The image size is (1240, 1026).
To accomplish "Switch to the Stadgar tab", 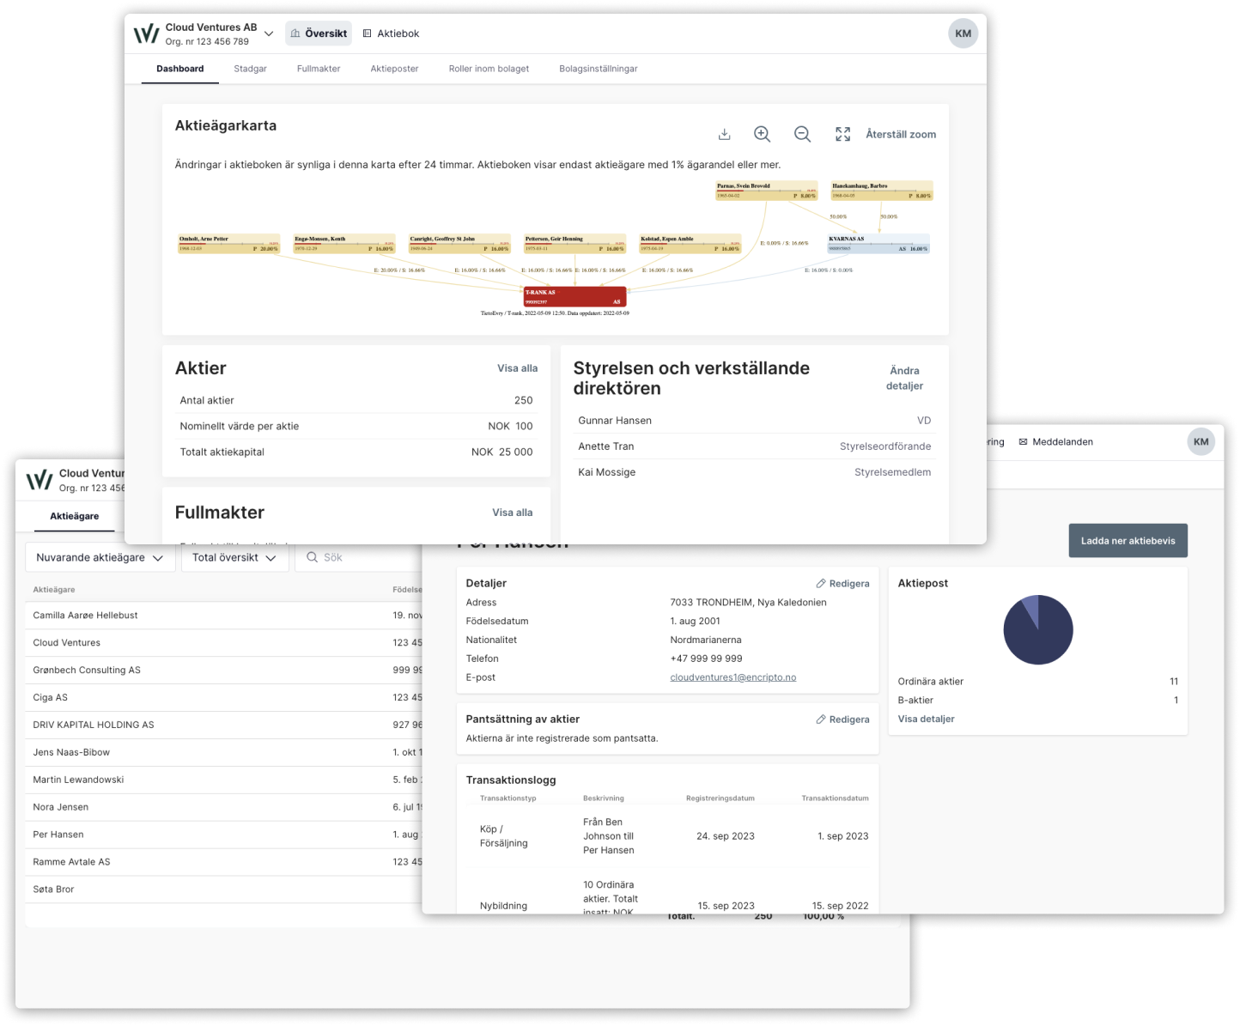I will 250,69.
